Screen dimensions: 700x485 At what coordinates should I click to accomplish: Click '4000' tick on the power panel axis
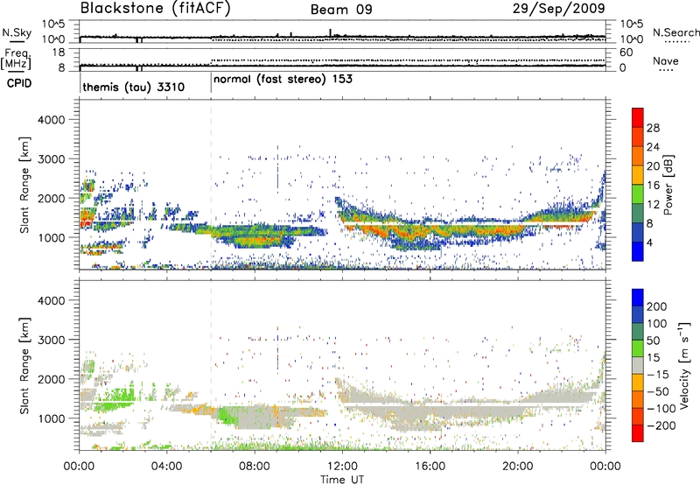tap(51, 120)
